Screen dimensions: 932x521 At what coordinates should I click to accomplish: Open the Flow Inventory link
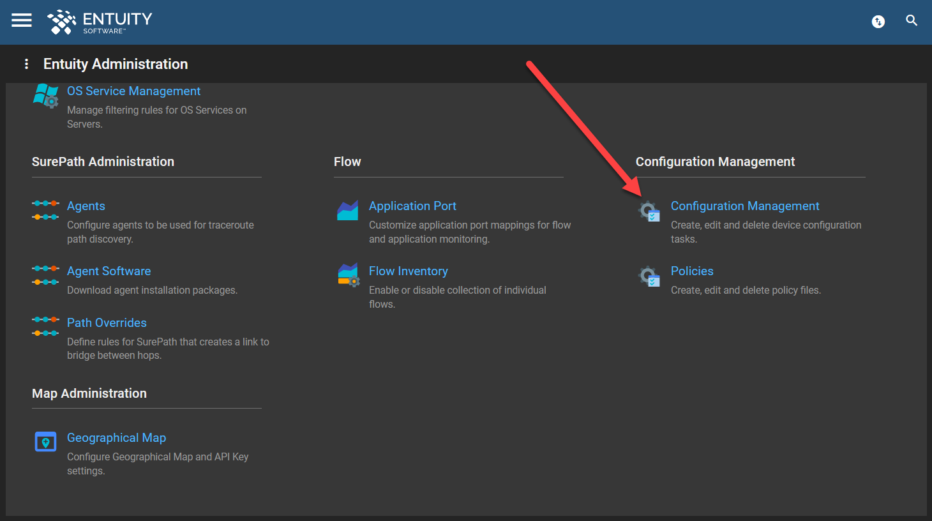408,271
